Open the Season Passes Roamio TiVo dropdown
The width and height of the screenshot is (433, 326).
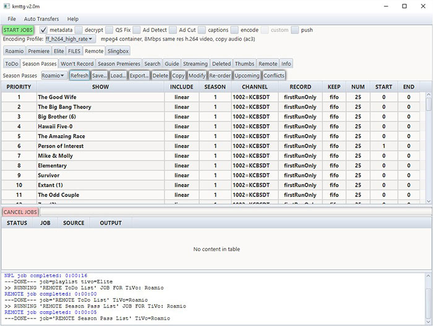54,75
